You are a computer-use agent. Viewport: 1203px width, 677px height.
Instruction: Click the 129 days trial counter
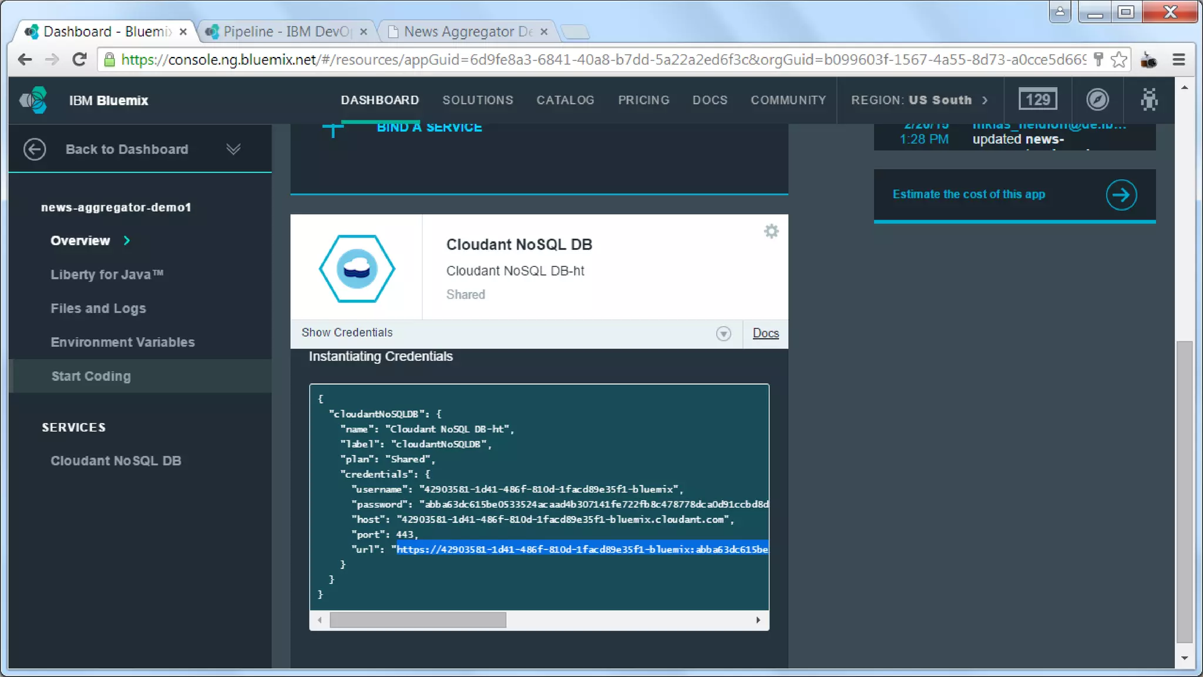pyautogui.click(x=1037, y=100)
